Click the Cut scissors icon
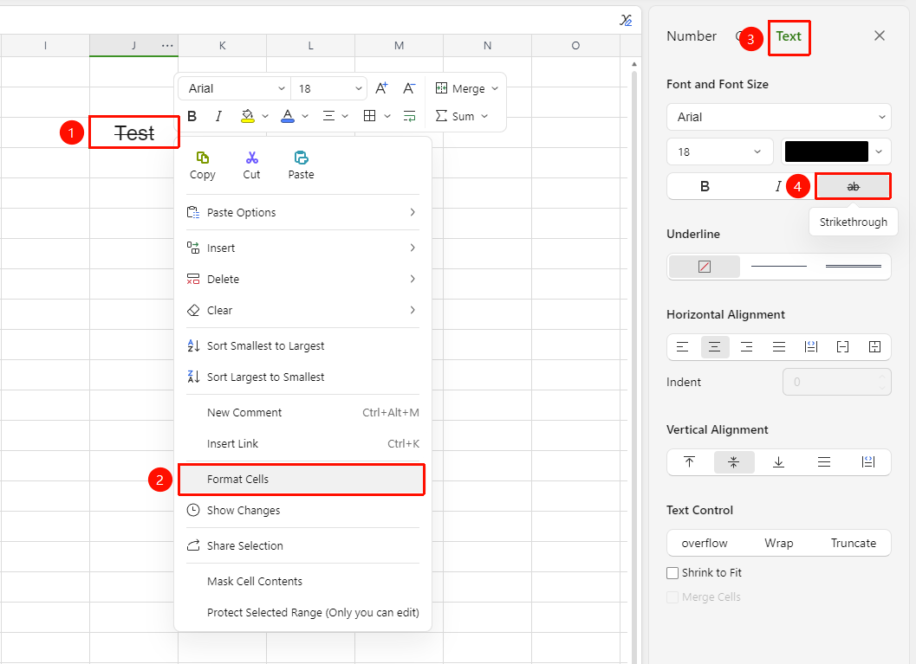Screen dimensions: 916x664 [x=252, y=158]
